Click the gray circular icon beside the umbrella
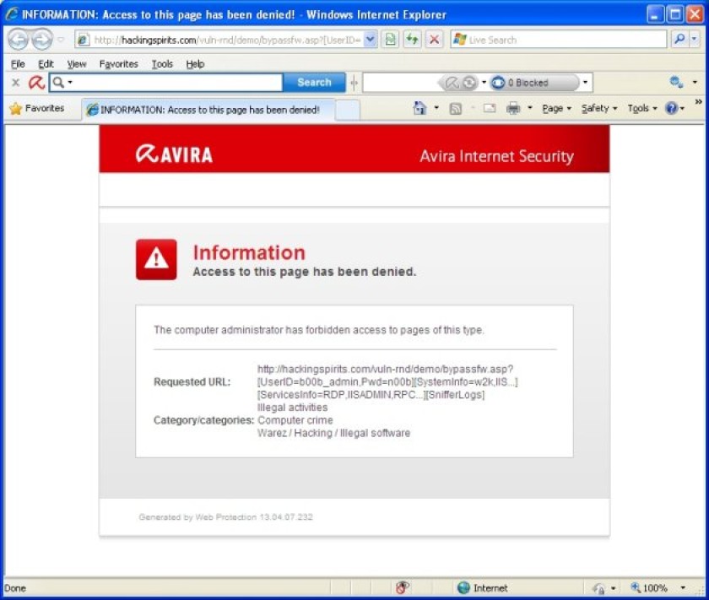Image resolution: width=709 pixels, height=600 pixels. (x=470, y=83)
